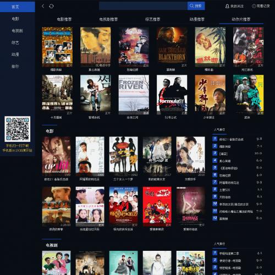
Task: Open the Frozen River movie poster
Action: click(x=134, y=95)
